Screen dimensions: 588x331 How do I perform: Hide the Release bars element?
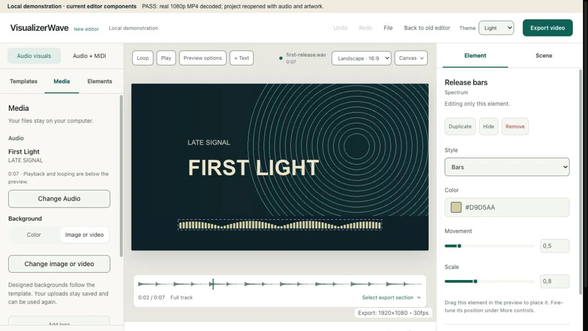coord(489,127)
